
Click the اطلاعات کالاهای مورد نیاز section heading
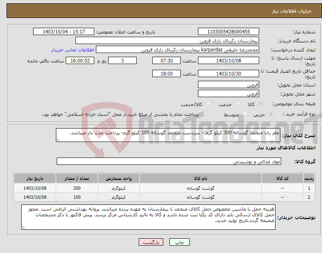point(286,148)
